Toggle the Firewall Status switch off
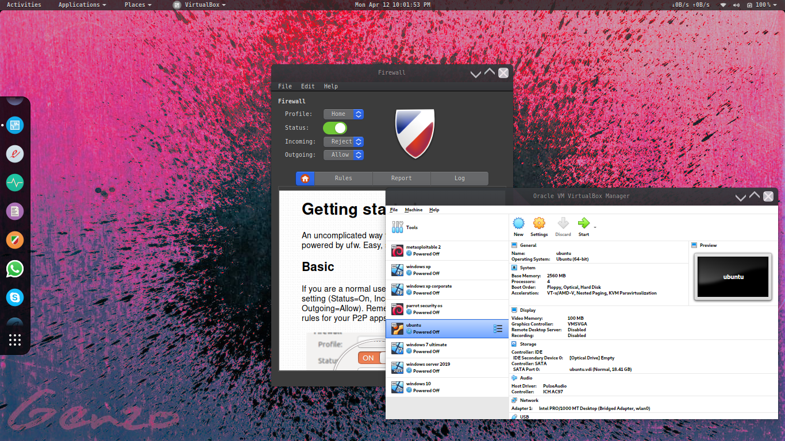Image resolution: width=785 pixels, height=441 pixels. (x=335, y=128)
